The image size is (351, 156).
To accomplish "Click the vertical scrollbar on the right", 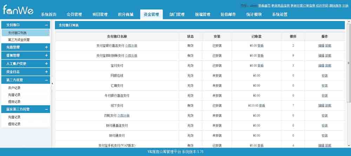I will pyautogui.click(x=348, y=63).
